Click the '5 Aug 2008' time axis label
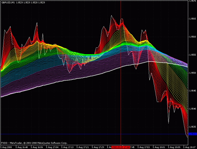 [6, 147]
